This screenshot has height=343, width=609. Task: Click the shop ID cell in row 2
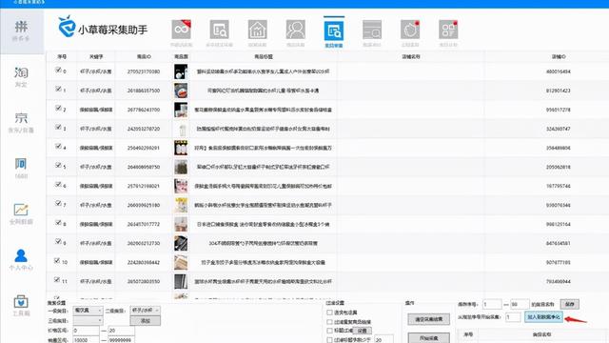(x=559, y=110)
